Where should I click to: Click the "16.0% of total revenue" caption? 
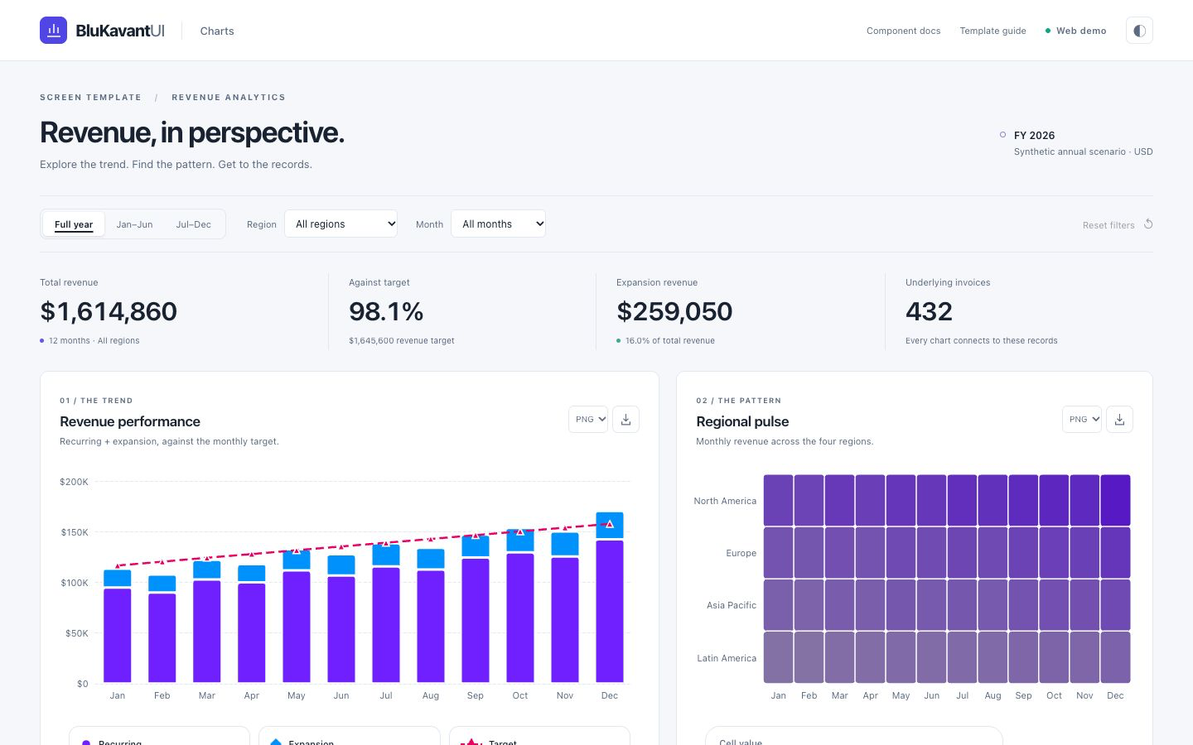point(670,341)
